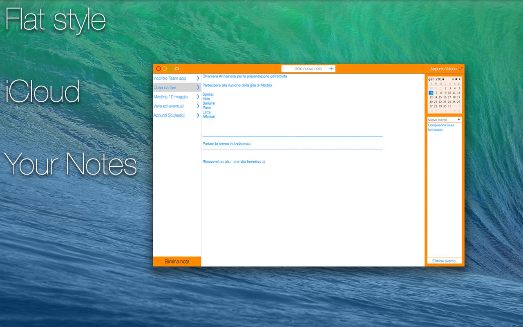
Task: Click the gen 2014 month label
Action: click(436, 79)
